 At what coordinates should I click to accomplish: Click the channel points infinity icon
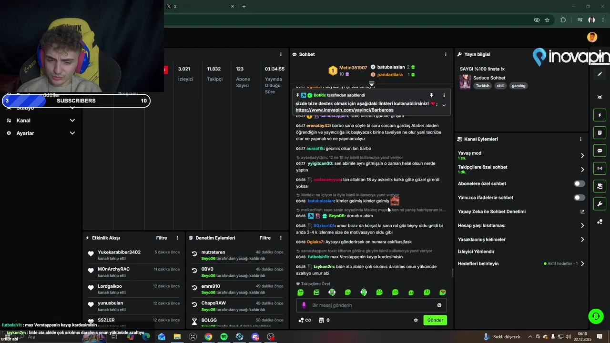[x=305, y=320]
